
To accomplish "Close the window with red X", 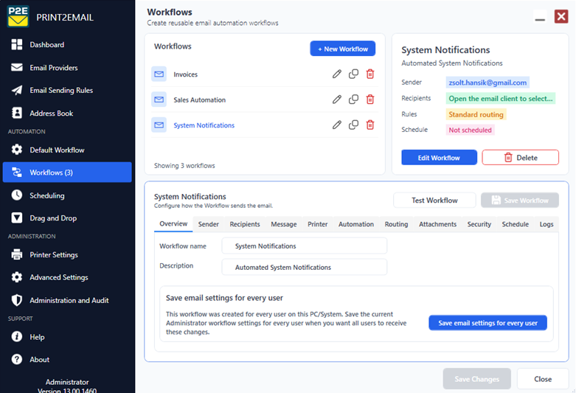I will (x=561, y=16).
